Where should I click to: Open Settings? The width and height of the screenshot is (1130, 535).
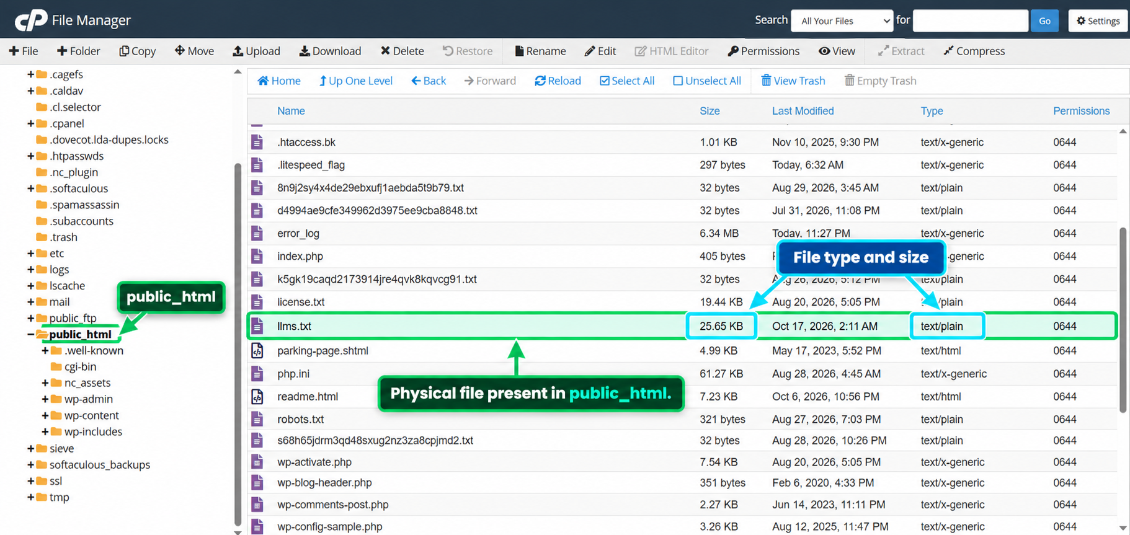[1098, 20]
